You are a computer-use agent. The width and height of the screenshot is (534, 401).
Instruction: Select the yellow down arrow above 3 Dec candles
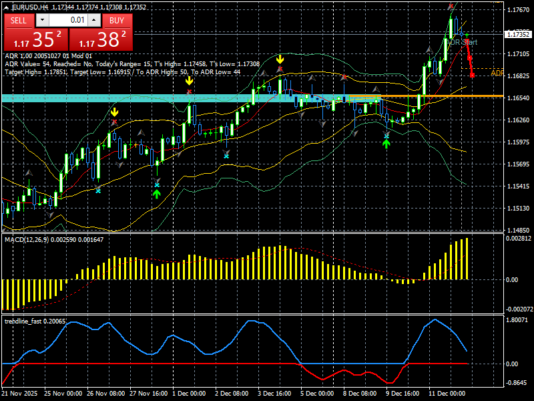[x=280, y=59]
